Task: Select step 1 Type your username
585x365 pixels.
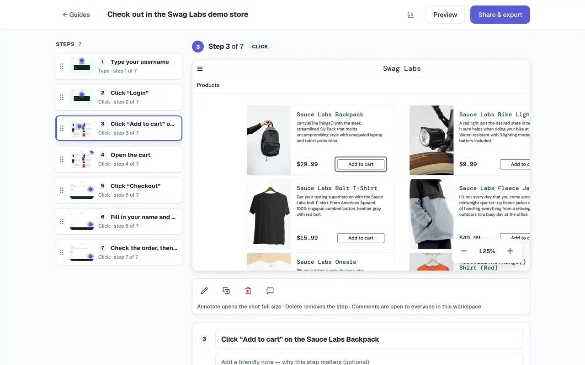Action: pyautogui.click(x=119, y=66)
